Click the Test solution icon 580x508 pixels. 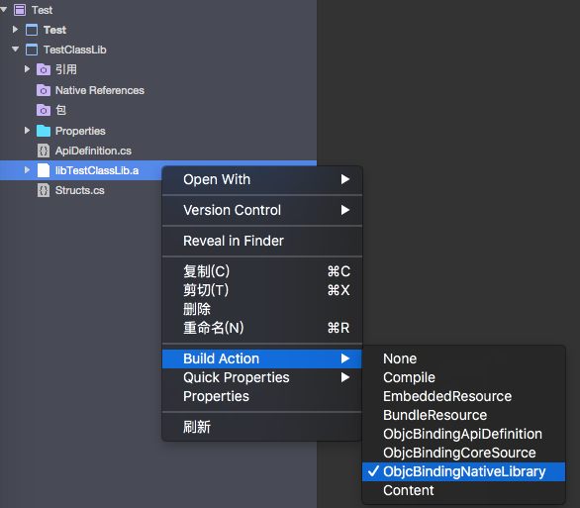pos(20,10)
